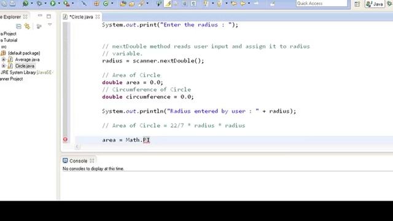Image resolution: width=393 pixels, height=221 pixels.
Task: Click the Open Perspective icon
Action: [x=357, y=4]
